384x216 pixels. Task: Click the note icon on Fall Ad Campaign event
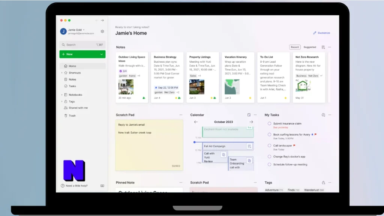(x=249, y=146)
